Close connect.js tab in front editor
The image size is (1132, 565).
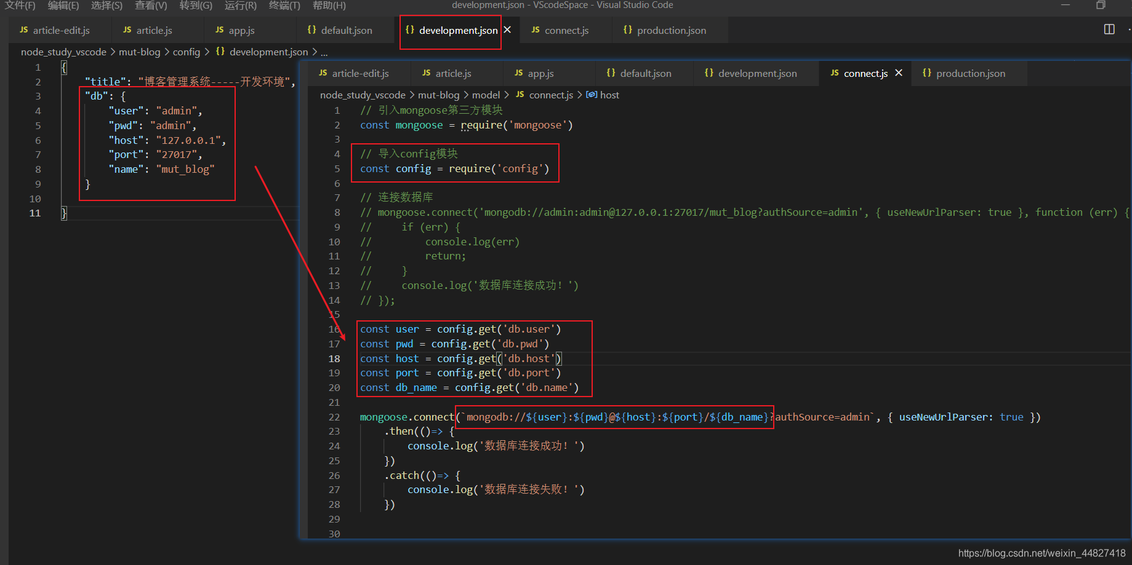click(x=899, y=73)
